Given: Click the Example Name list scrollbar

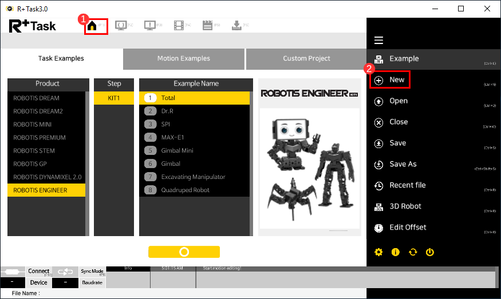Looking at the screenshot, I should tap(251, 164).
